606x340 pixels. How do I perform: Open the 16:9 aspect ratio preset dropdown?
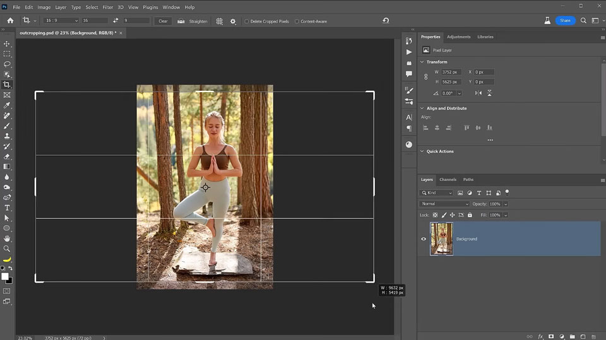pos(61,20)
